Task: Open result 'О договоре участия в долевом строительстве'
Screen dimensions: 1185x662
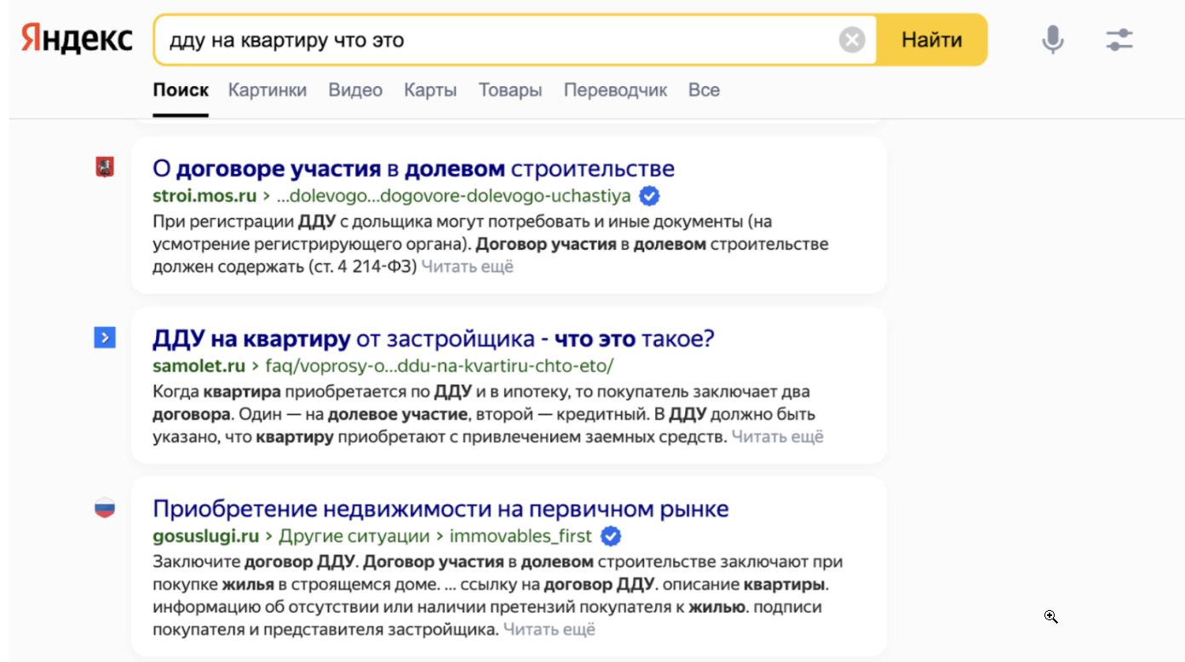Action: click(413, 169)
